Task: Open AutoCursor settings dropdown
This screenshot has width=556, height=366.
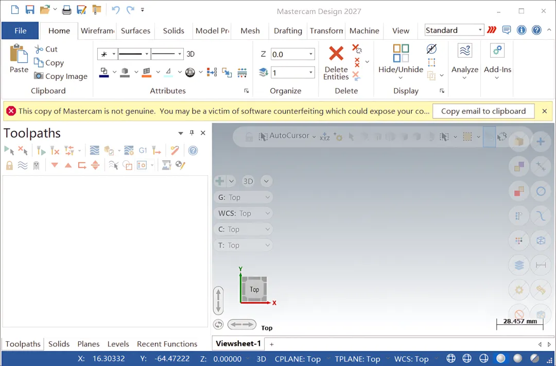Action: pyautogui.click(x=314, y=136)
